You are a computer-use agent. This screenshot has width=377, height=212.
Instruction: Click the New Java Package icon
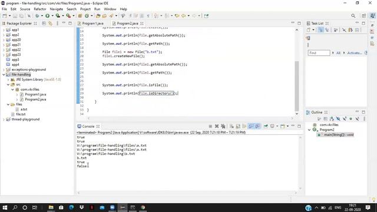click(x=80, y=16)
